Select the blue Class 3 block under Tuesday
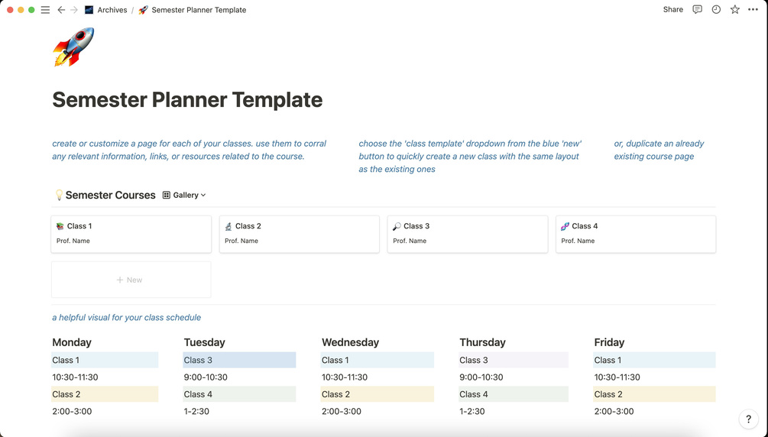The width and height of the screenshot is (768, 437). [x=239, y=360]
